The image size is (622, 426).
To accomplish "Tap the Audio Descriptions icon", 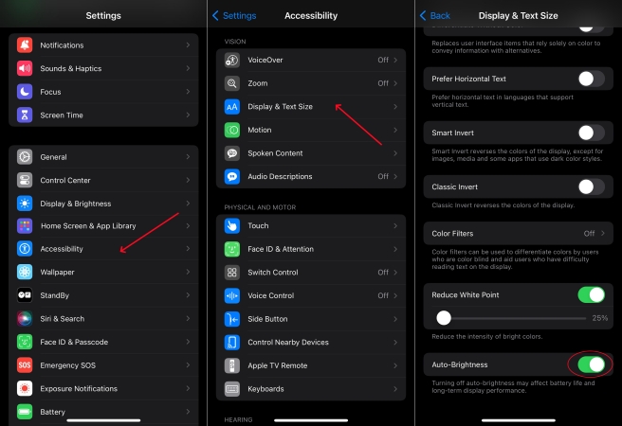I will (232, 177).
